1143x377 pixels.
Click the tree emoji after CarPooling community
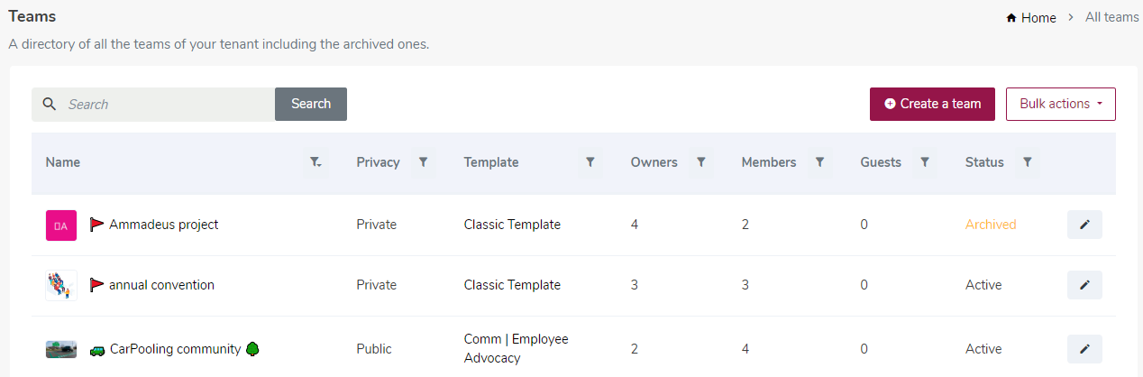point(253,348)
